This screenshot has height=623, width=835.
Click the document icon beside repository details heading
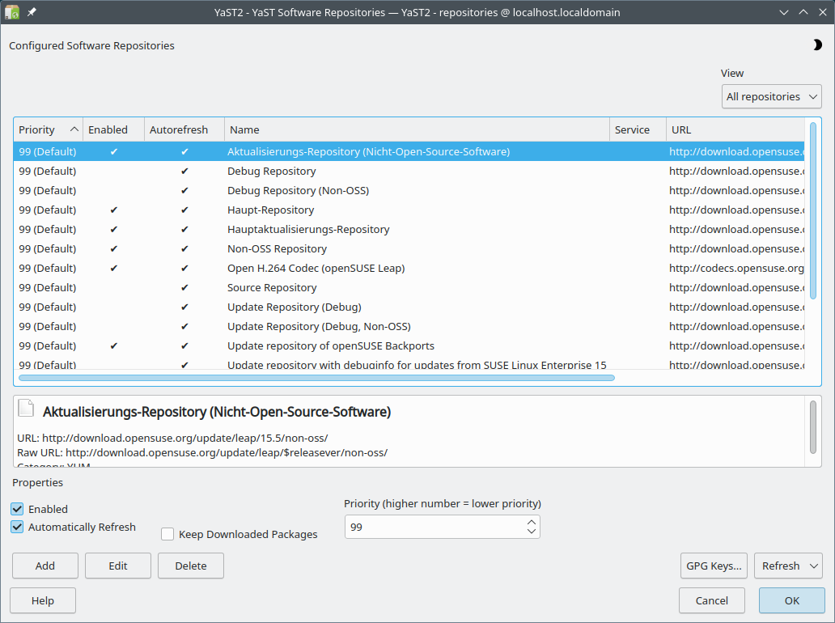26,408
